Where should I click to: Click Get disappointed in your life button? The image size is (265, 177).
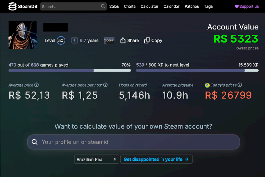156,159
